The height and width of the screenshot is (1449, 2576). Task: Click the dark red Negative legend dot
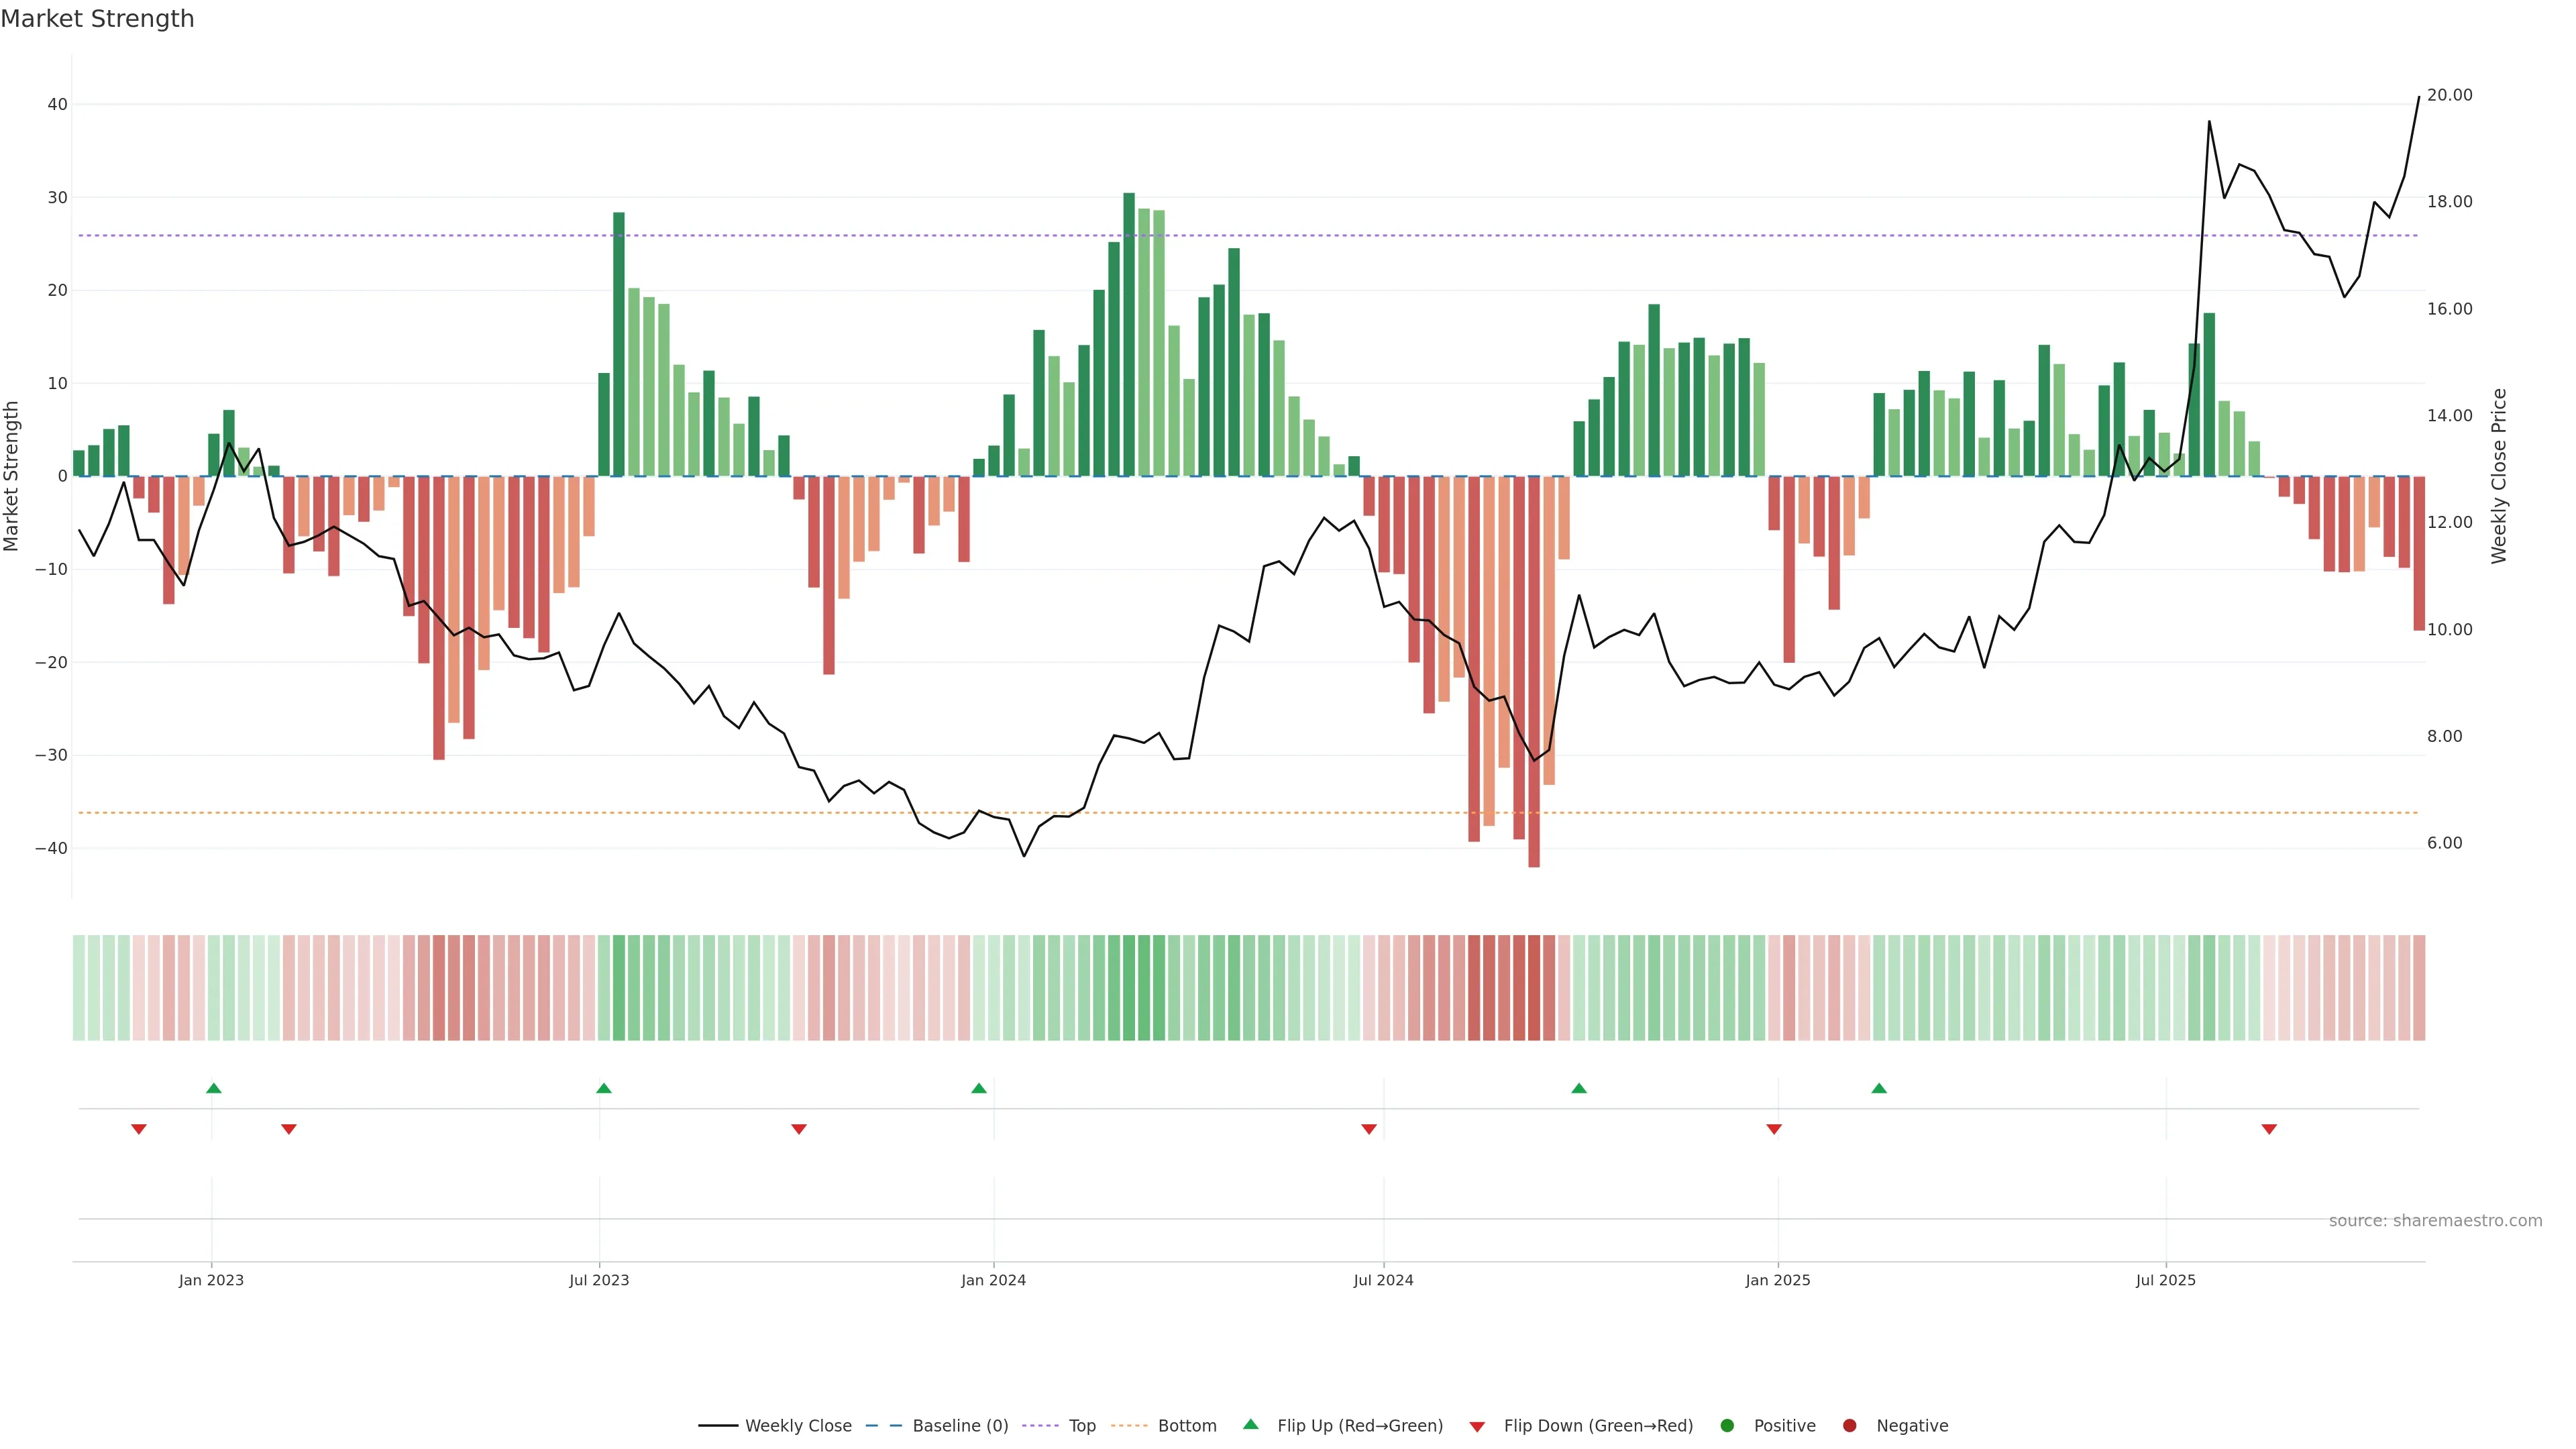(1849, 1425)
